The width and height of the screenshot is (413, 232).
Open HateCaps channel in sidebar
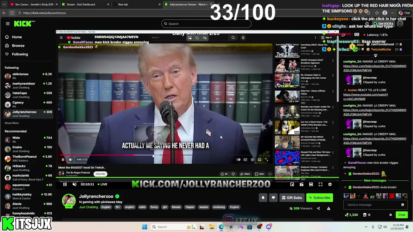(x=28, y=95)
